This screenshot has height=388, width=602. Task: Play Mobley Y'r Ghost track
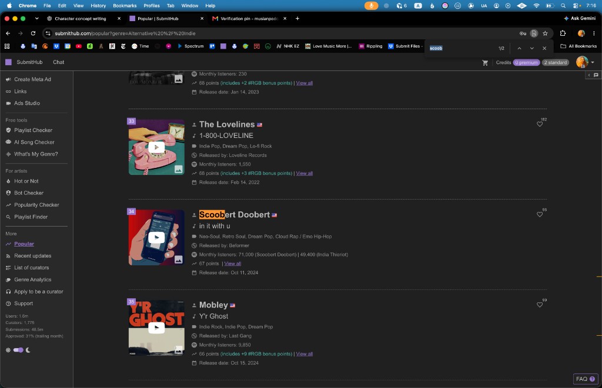pos(156,328)
